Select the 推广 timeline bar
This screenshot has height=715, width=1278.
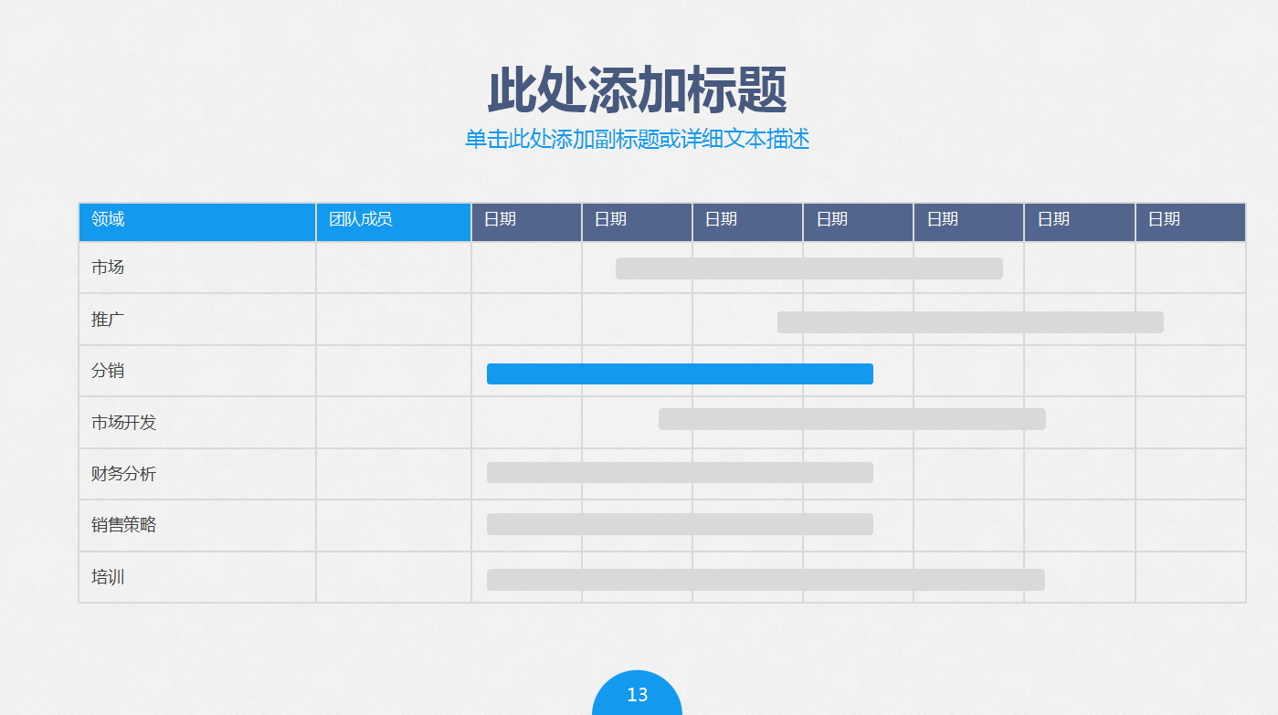point(970,321)
